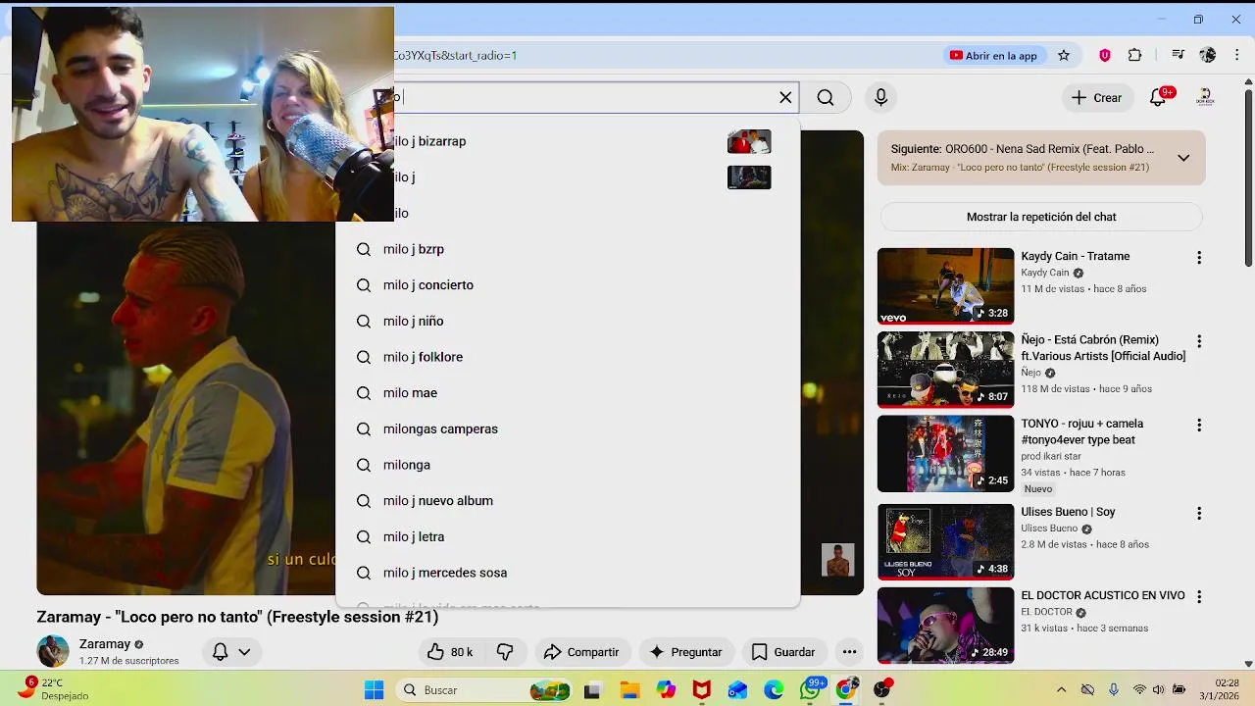Open Ulises Bueno | Soy thumbnail
Screen dimensions: 1255x706
pos(945,541)
